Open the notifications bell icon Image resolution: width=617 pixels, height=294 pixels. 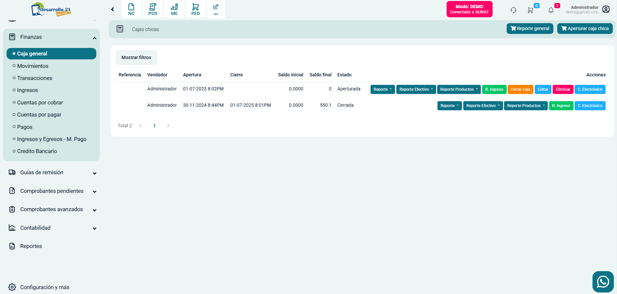tap(551, 10)
